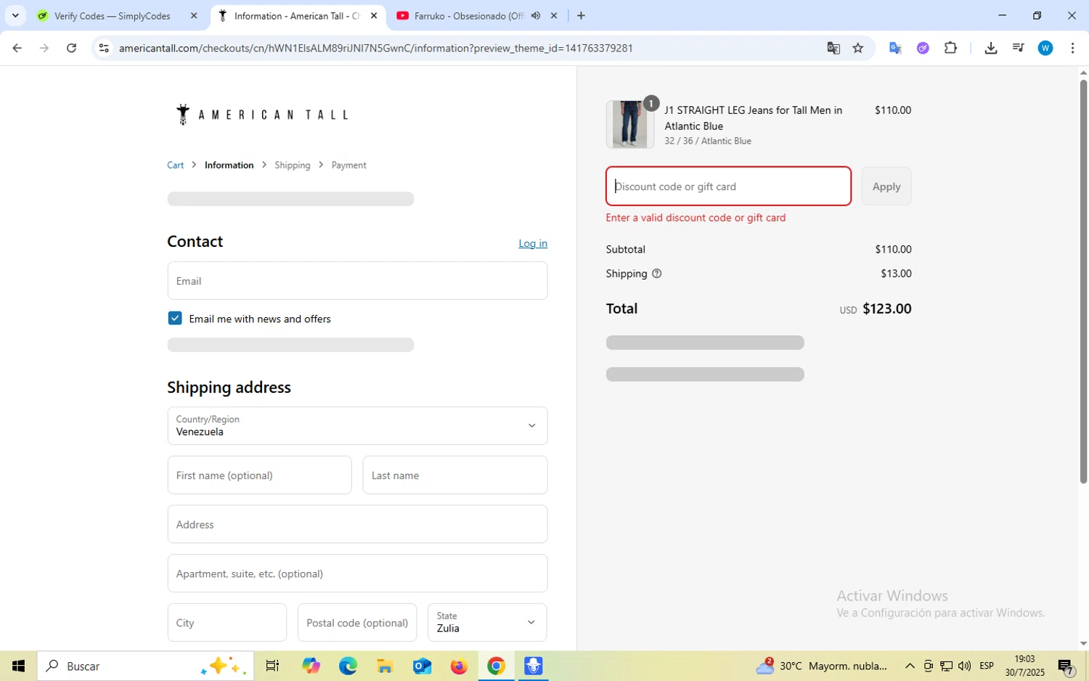Screen dimensions: 1089x681
Task: Open the clock and date showing 19:03
Action: [x=1024, y=666]
